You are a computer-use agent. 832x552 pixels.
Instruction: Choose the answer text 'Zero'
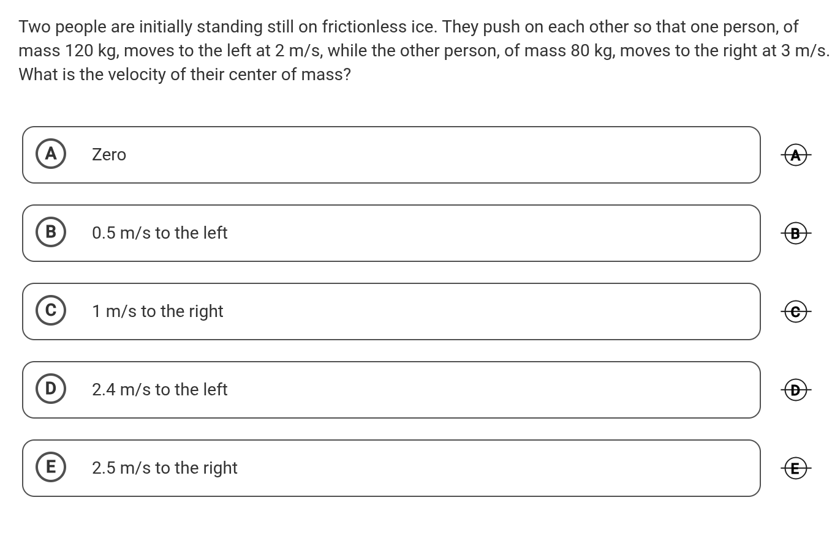109,155
